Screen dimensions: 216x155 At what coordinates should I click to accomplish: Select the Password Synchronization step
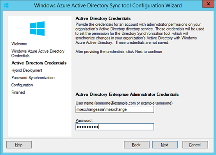[x=33, y=78]
